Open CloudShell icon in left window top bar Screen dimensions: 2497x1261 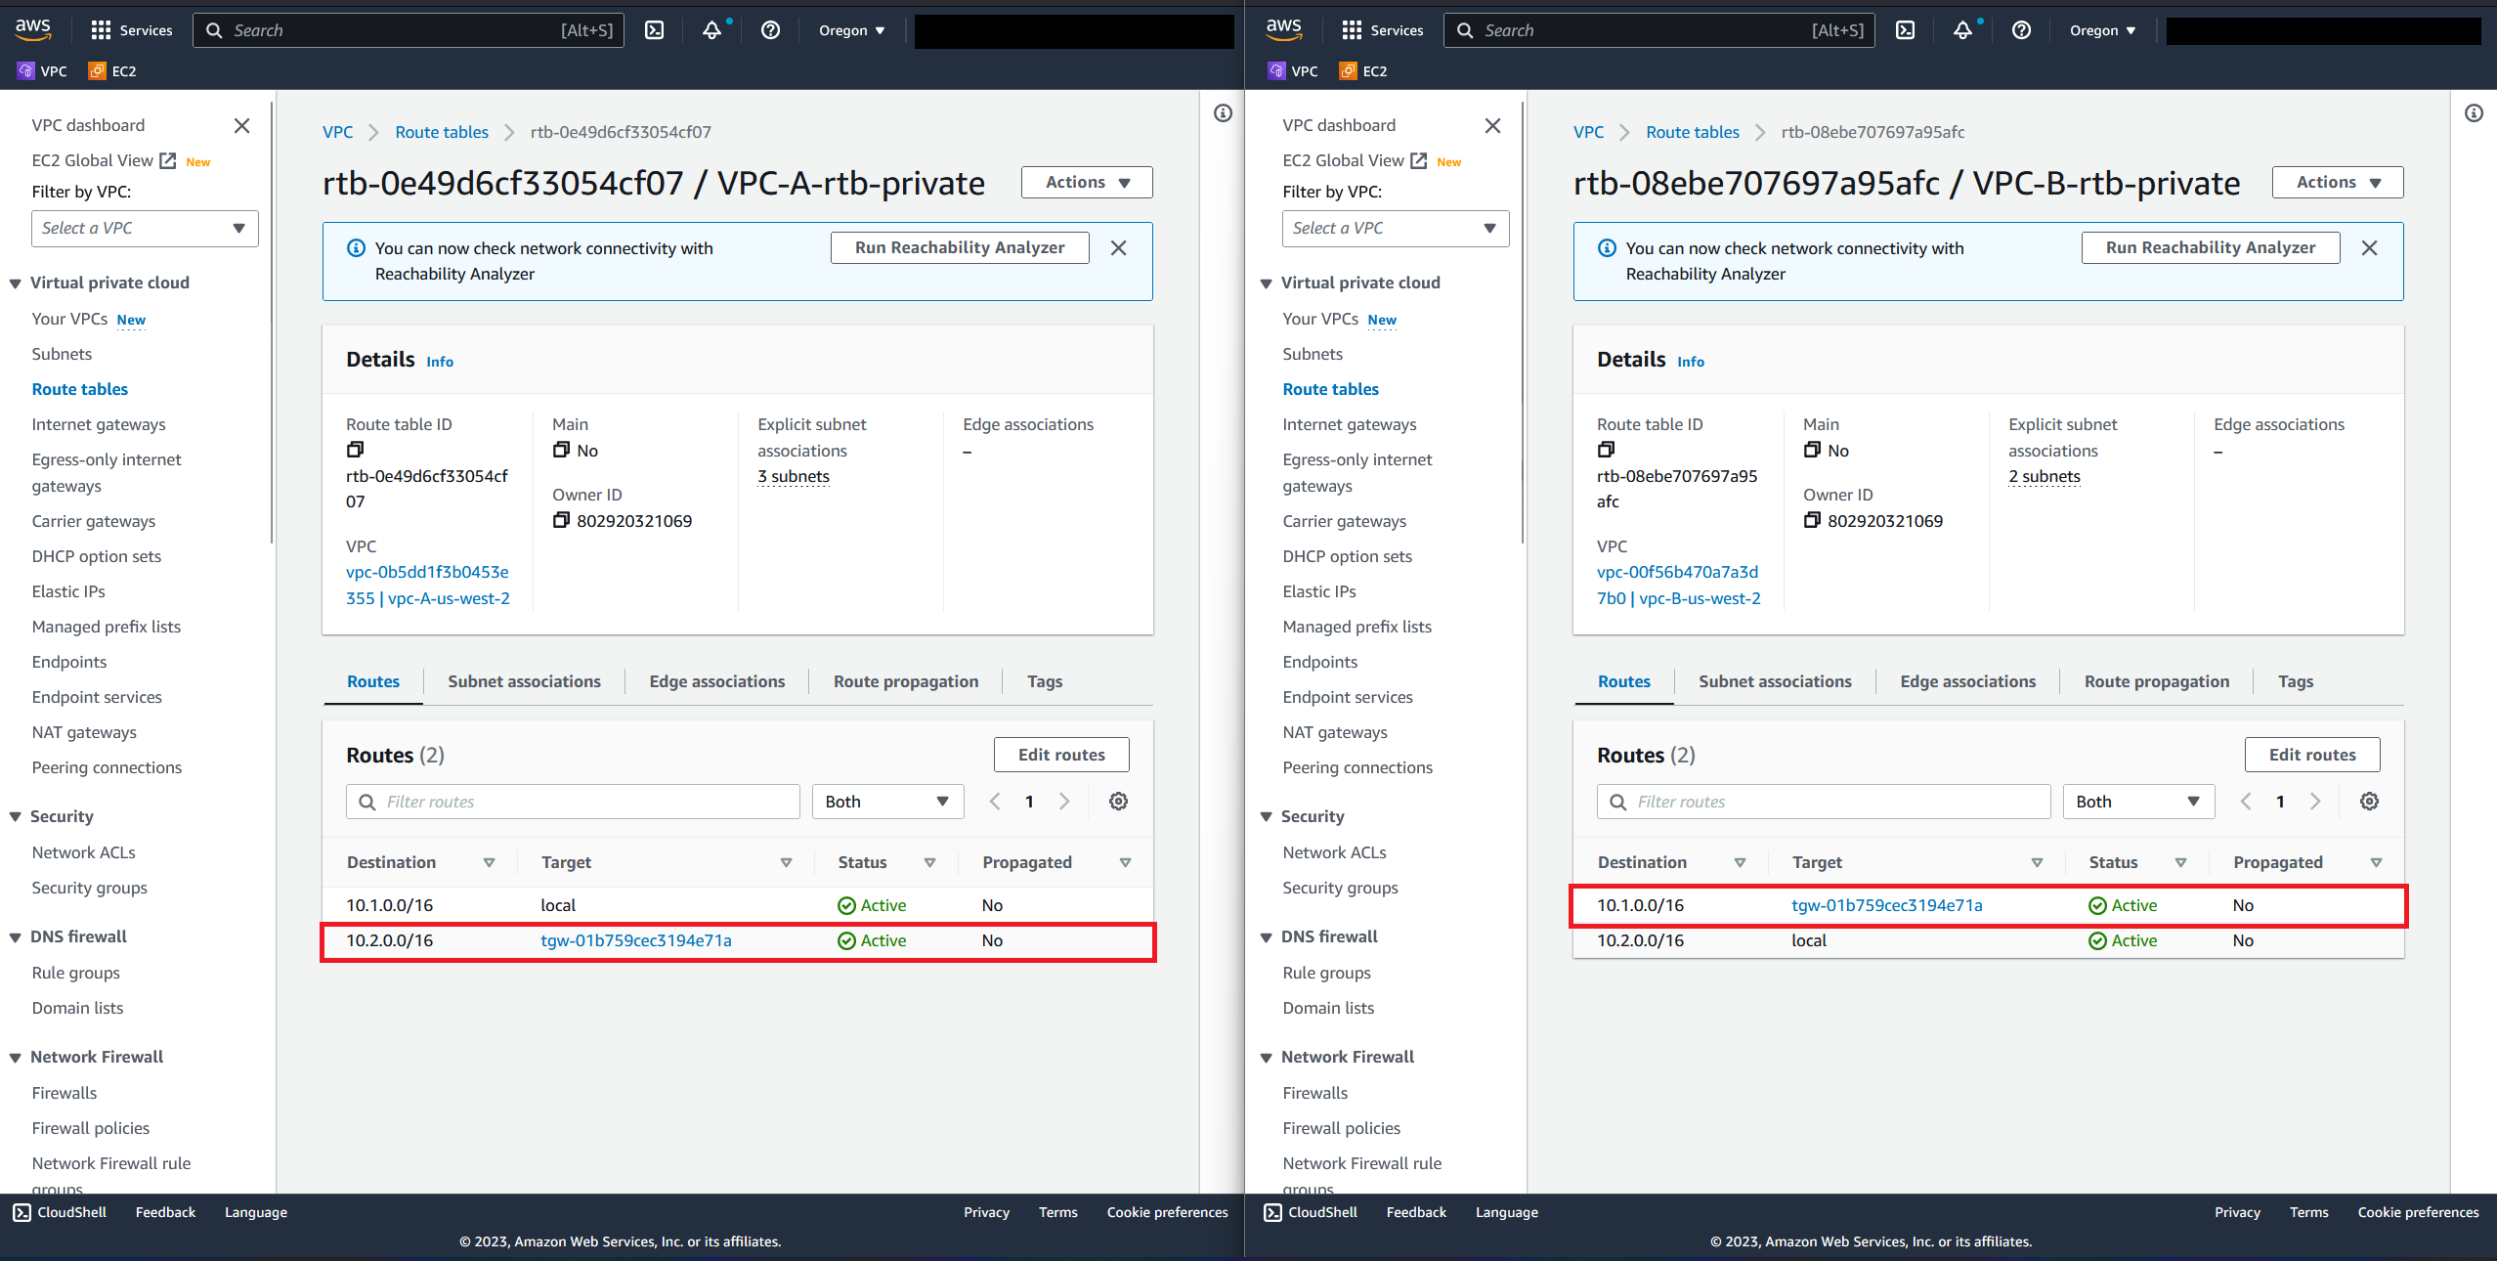[x=655, y=30]
